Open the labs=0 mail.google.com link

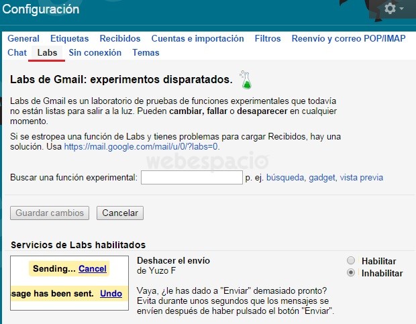click(142, 146)
